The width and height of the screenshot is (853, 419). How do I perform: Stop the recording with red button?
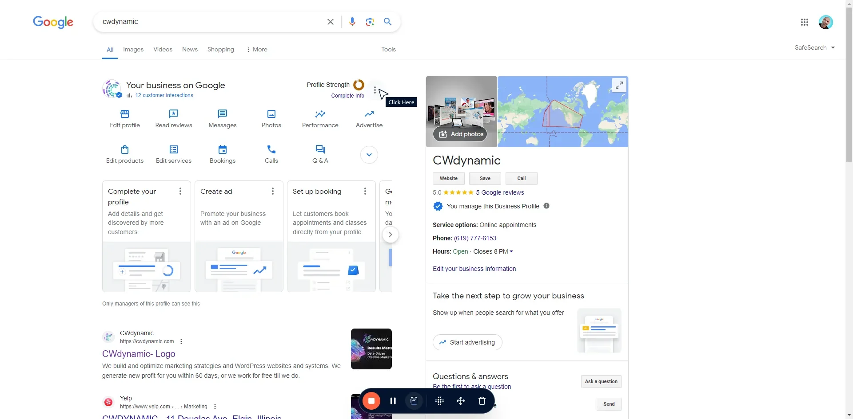click(371, 401)
